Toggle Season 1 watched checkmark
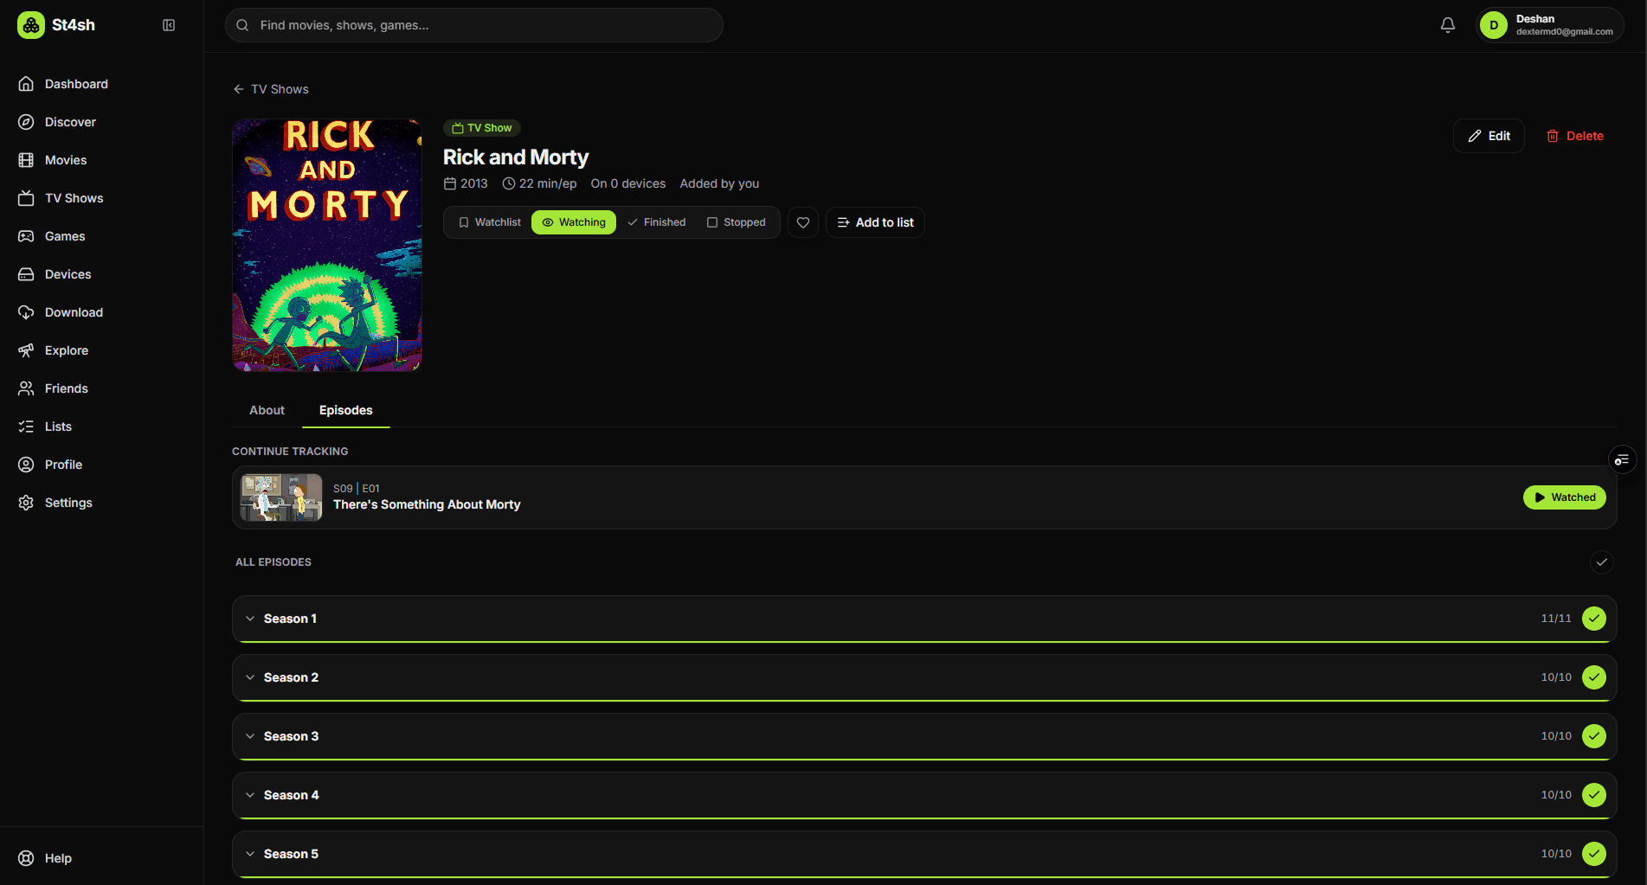Viewport: 1647px width, 885px height. 1594,619
